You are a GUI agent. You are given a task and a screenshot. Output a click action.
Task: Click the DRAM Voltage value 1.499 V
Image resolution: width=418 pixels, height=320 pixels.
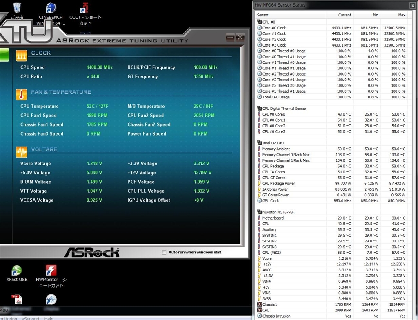click(x=94, y=182)
